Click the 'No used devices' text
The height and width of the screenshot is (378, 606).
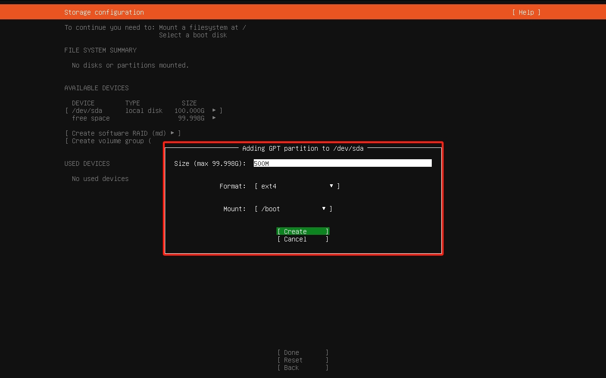(x=100, y=179)
